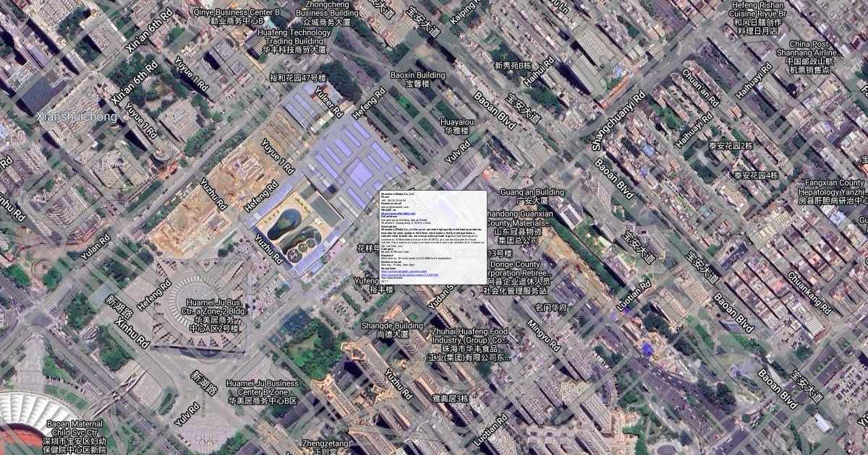This screenshot has height=455, width=868.
Task: Select Baoan Maternal Child Svc Ctr label
Action: pos(76,436)
